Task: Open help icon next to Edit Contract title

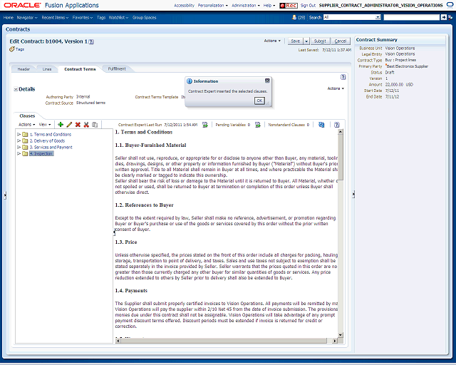Action: (x=91, y=41)
